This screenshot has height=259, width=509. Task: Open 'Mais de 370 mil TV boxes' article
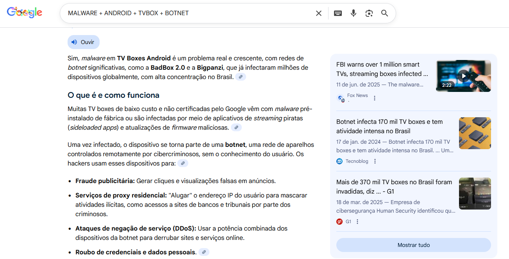[x=394, y=187]
